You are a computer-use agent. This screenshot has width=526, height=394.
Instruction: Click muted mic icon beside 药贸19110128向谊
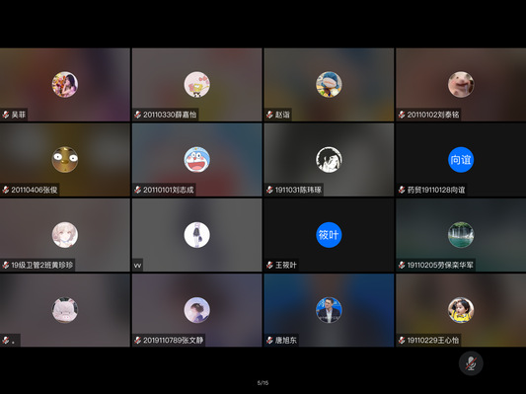click(x=402, y=190)
